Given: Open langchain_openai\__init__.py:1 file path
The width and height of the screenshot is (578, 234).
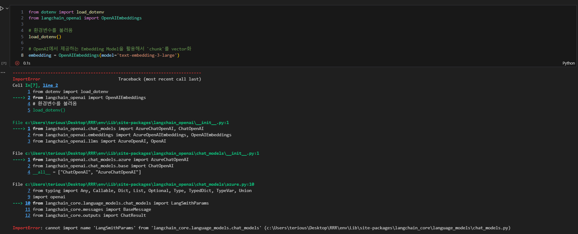Looking at the screenshot, I should point(127,122).
